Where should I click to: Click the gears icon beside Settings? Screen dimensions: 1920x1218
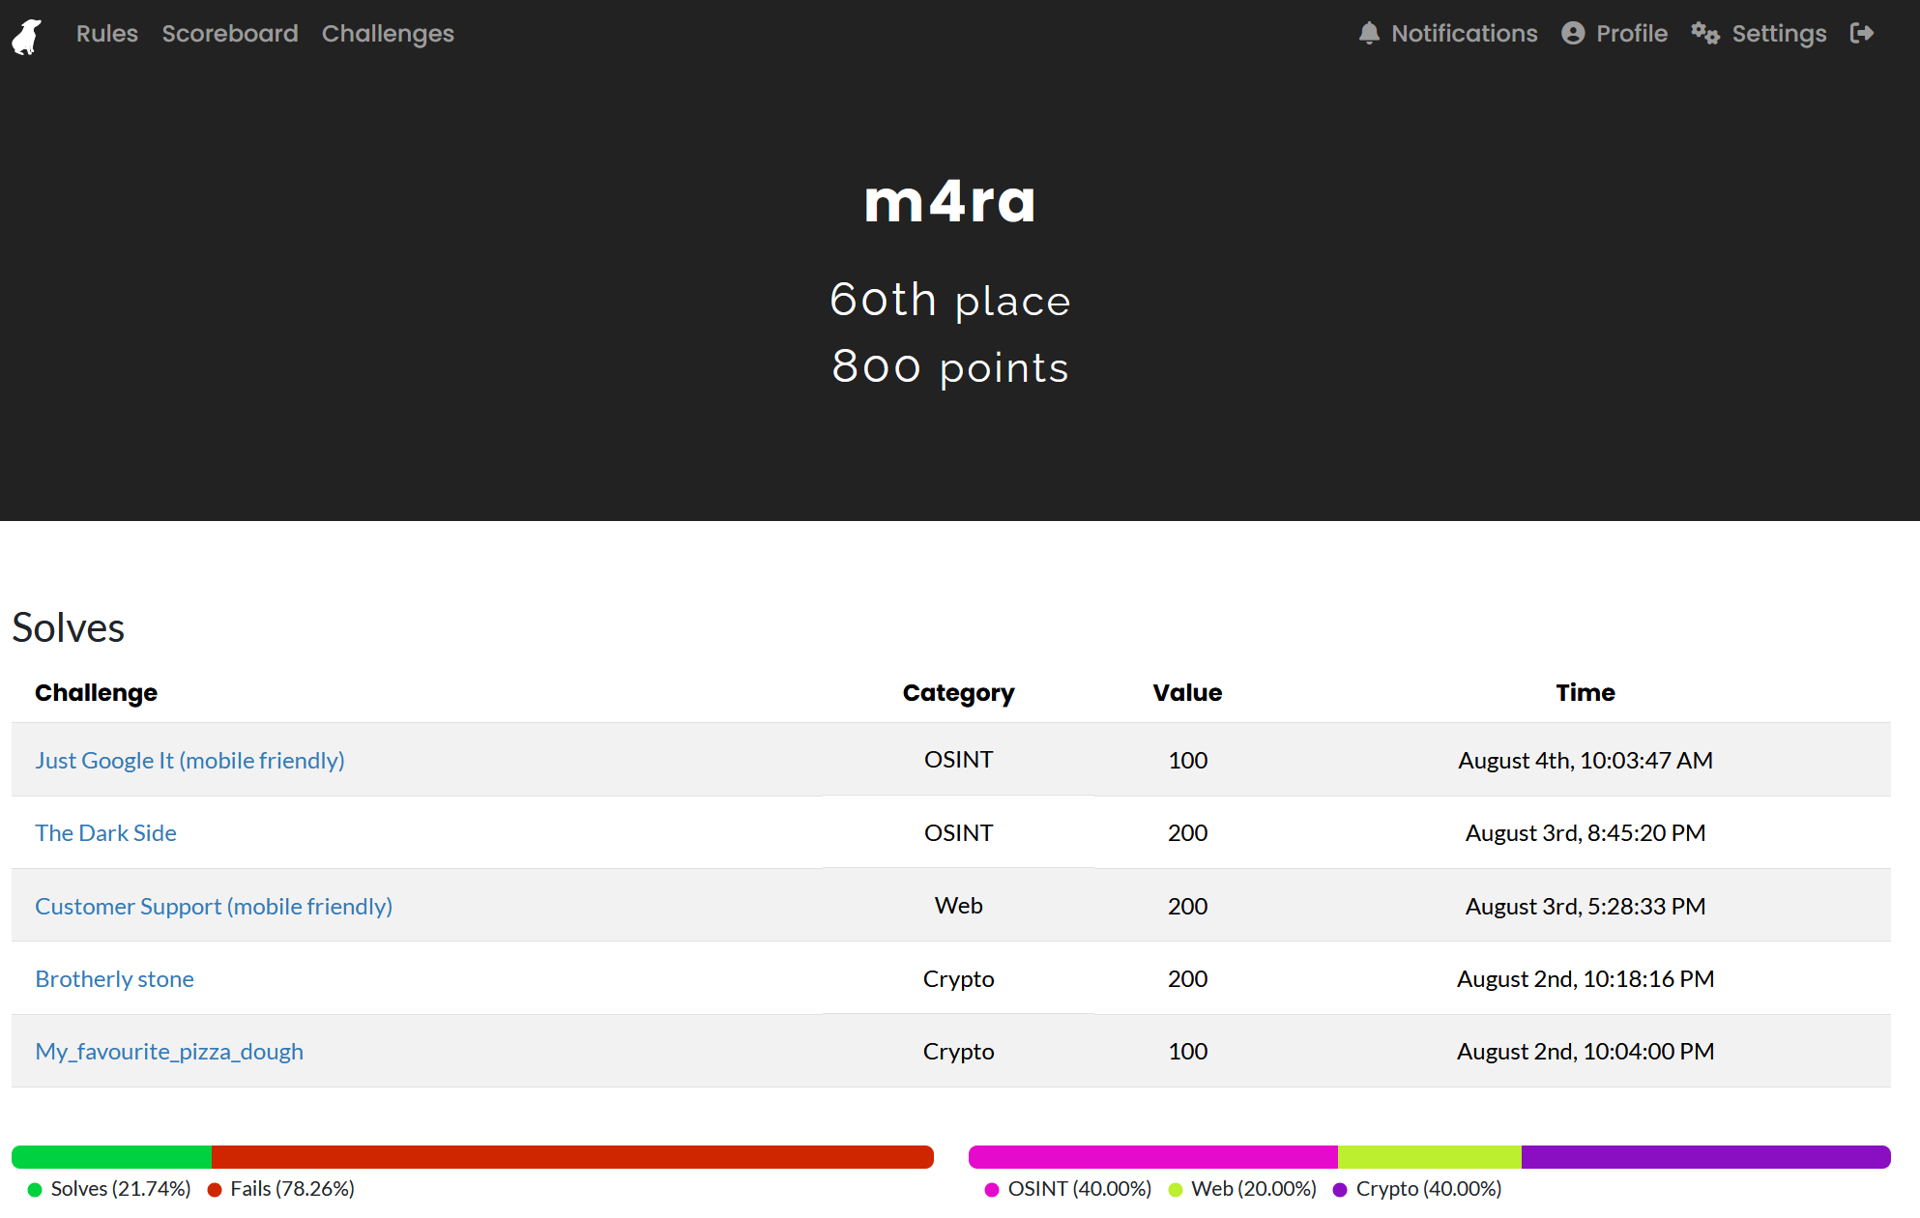(x=1705, y=34)
